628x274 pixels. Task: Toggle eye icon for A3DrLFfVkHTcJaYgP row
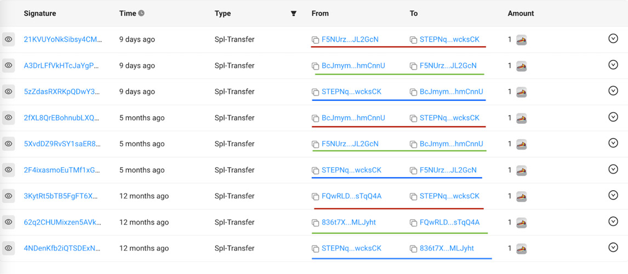pyautogui.click(x=8, y=66)
